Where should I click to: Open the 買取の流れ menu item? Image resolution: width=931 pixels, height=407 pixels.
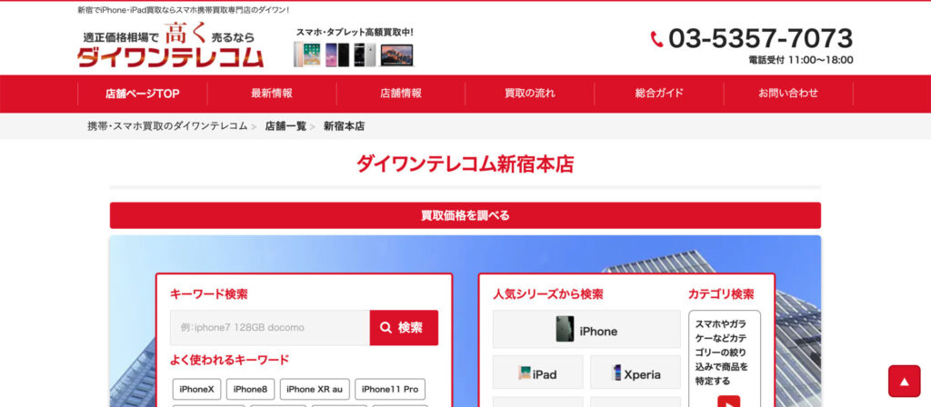point(530,94)
